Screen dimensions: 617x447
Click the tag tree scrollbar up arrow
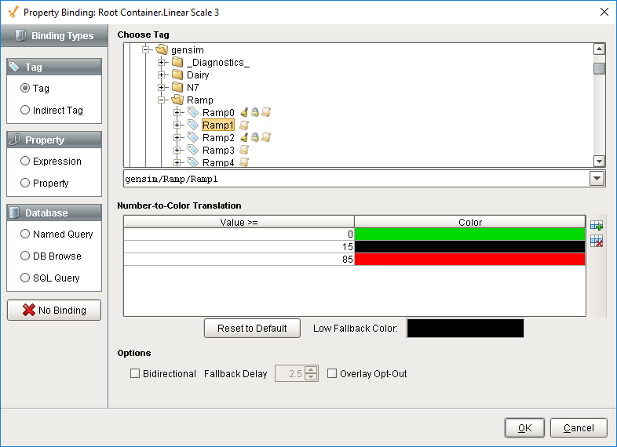pos(599,49)
